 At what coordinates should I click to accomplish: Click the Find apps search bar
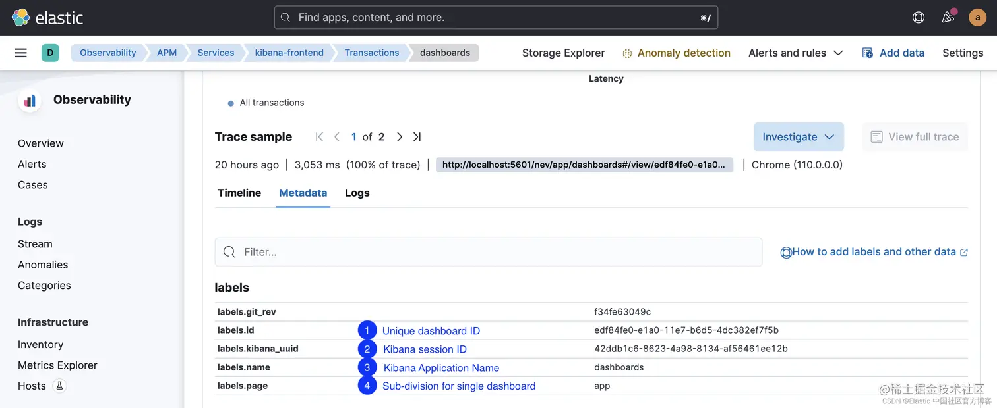(x=496, y=18)
